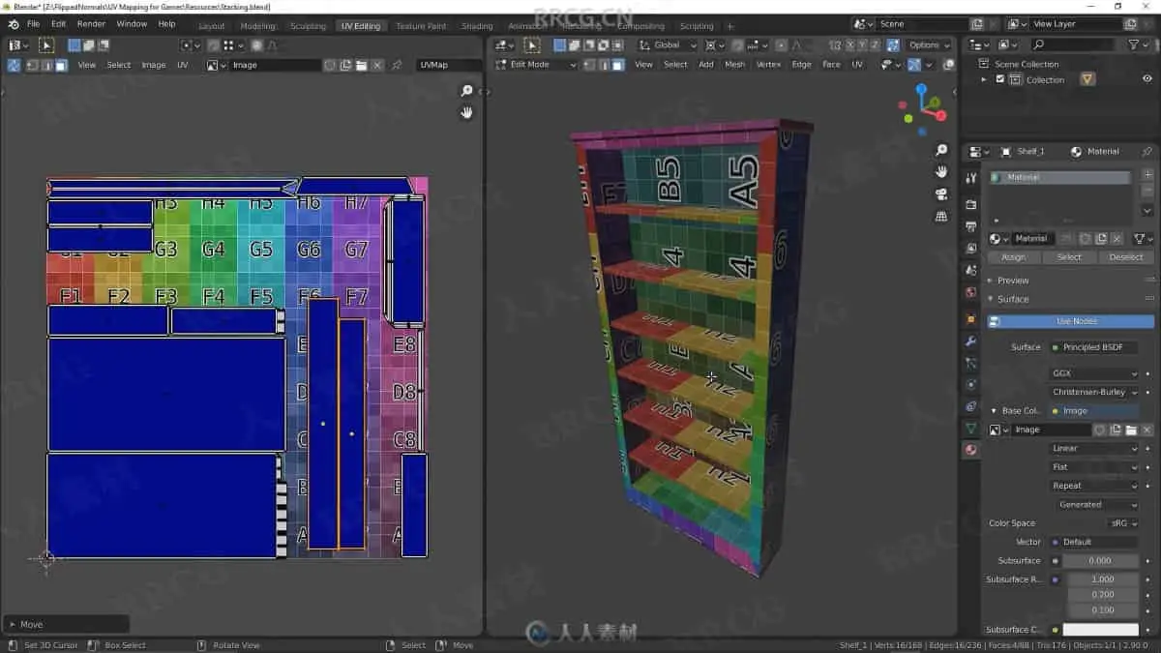Viewport: 1161px width, 653px height.
Task: Open the Linear interpolation dropdown
Action: coord(1094,448)
